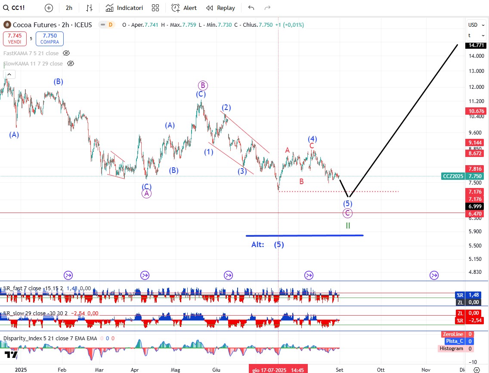Open the 2h timeframe interval selector

(x=69, y=8)
